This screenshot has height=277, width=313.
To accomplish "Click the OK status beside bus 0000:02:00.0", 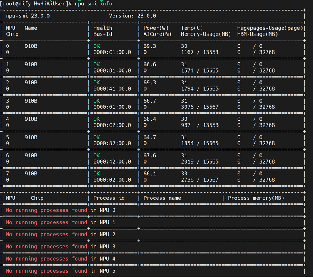I will [x=97, y=174].
